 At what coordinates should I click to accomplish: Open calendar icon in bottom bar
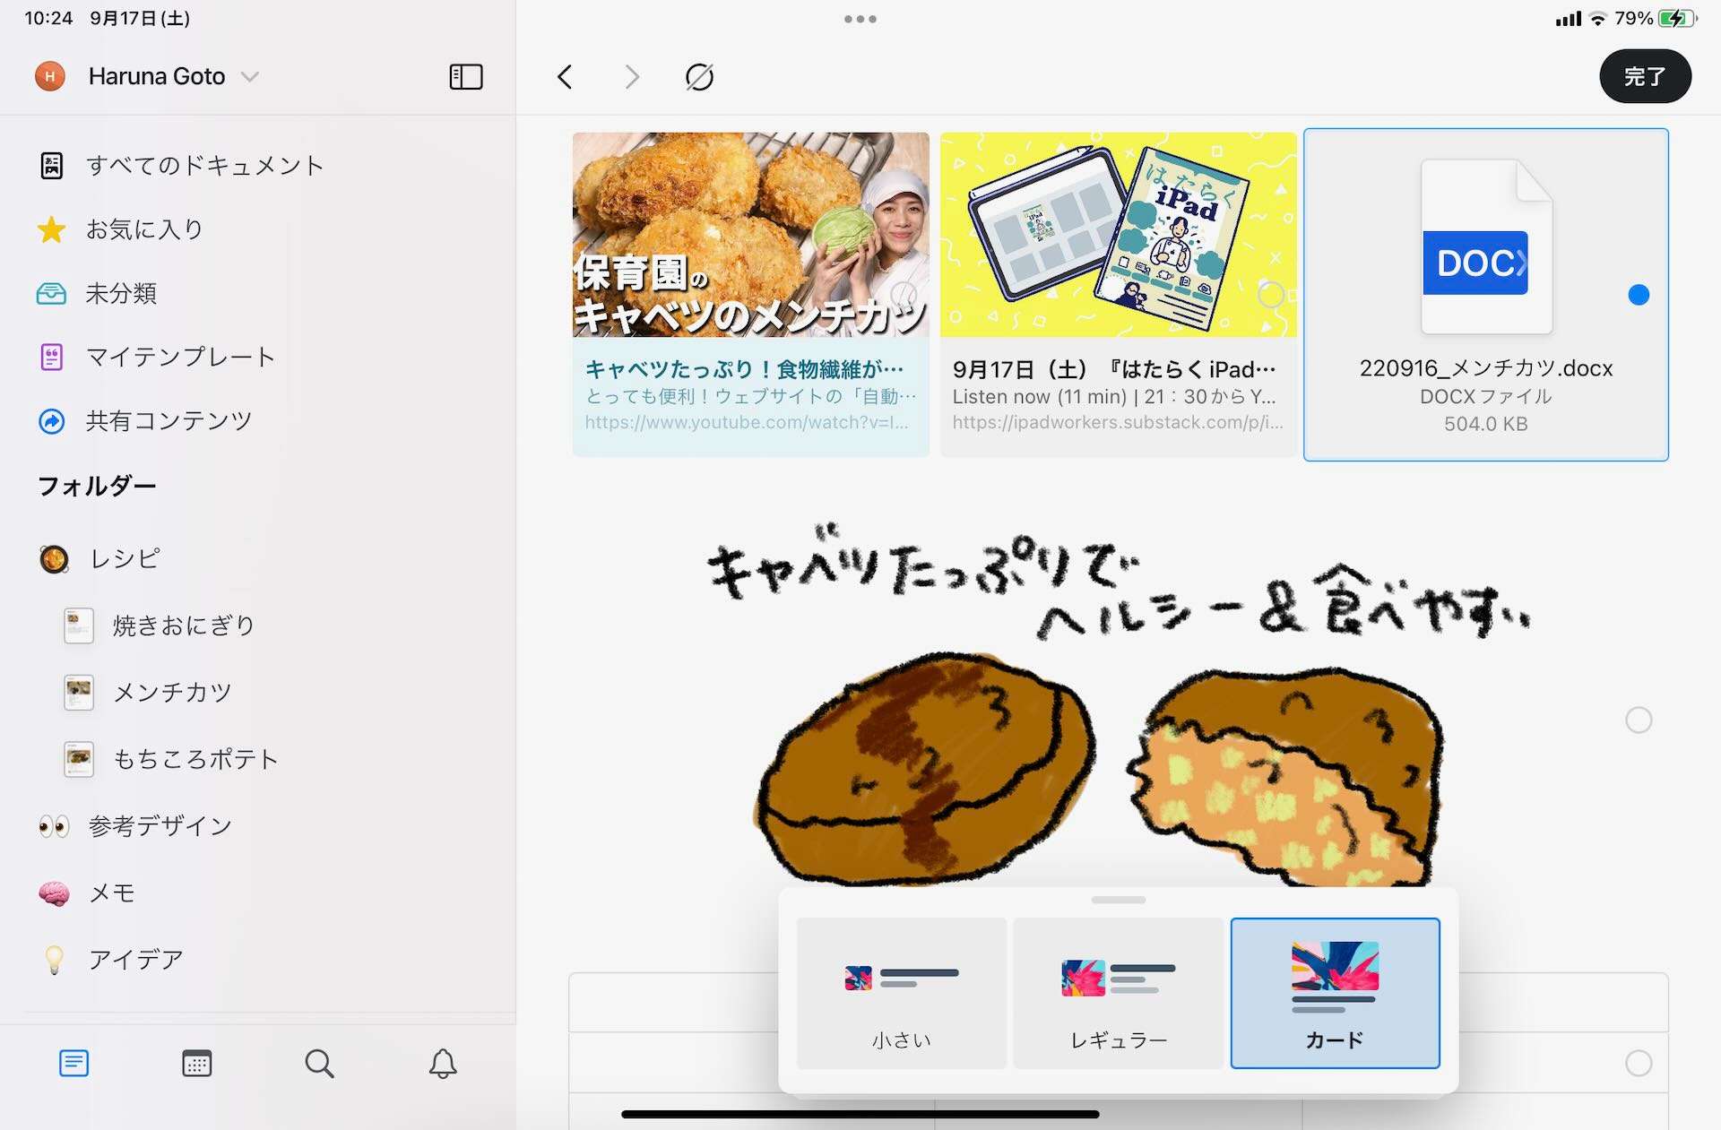196,1064
